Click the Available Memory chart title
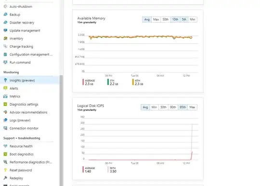 tap(91, 18)
